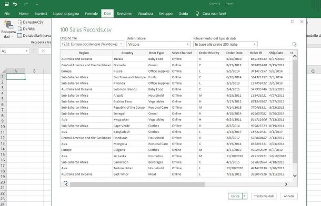This screenshot has height=206, width=321.
Task: Click scroll left arrow under preview
Action: point(66,184)
